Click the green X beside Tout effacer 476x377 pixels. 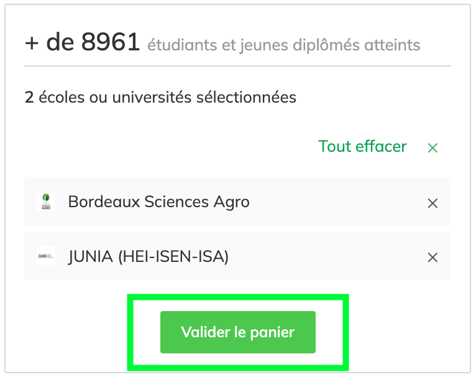pyautogui.click(x=433, y=147)
